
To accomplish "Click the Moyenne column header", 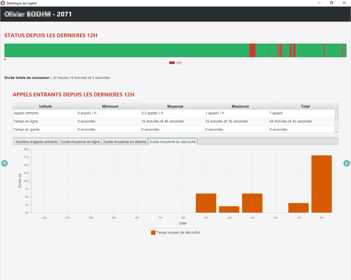I will point(175,106).
